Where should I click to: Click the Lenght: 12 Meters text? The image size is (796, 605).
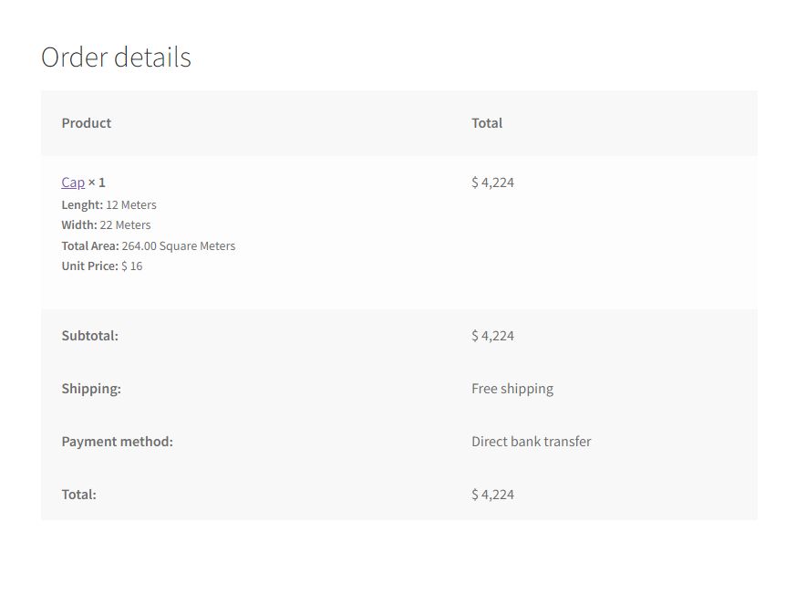[x=109, y=204]
